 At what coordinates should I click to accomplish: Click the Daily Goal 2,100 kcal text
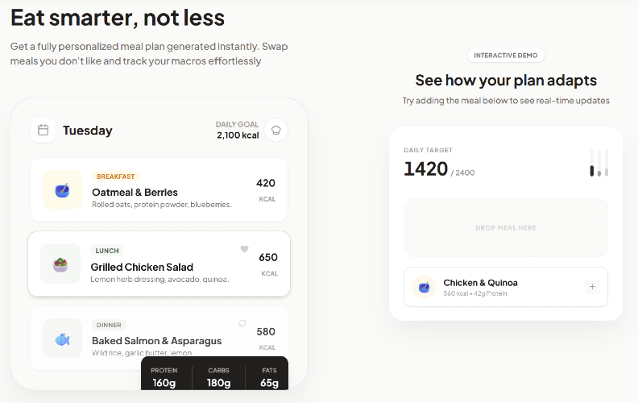[x=238, y=130]
